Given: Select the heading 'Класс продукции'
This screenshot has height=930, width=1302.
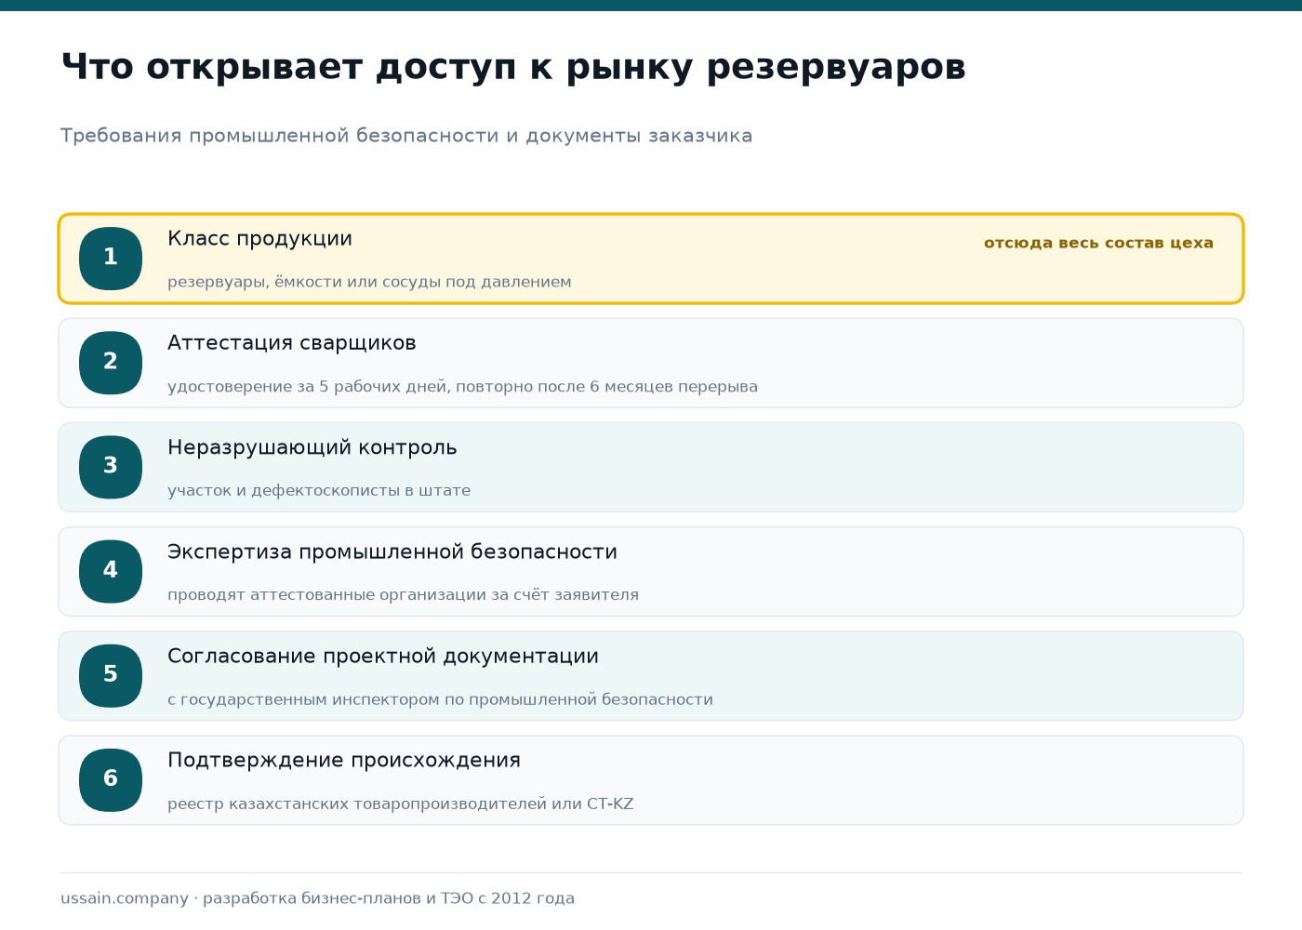Looking at the screenshot, I should 259,239.
